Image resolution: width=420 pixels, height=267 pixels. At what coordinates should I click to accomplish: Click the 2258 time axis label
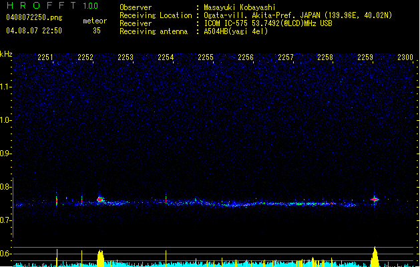tap(325, 57)
